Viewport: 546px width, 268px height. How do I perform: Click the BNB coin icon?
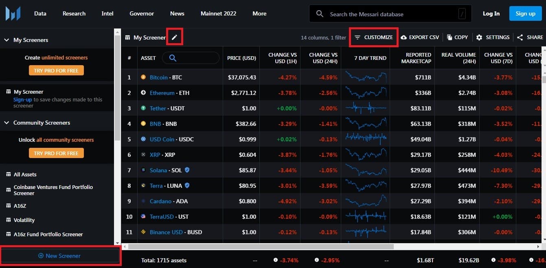[143, 123]
